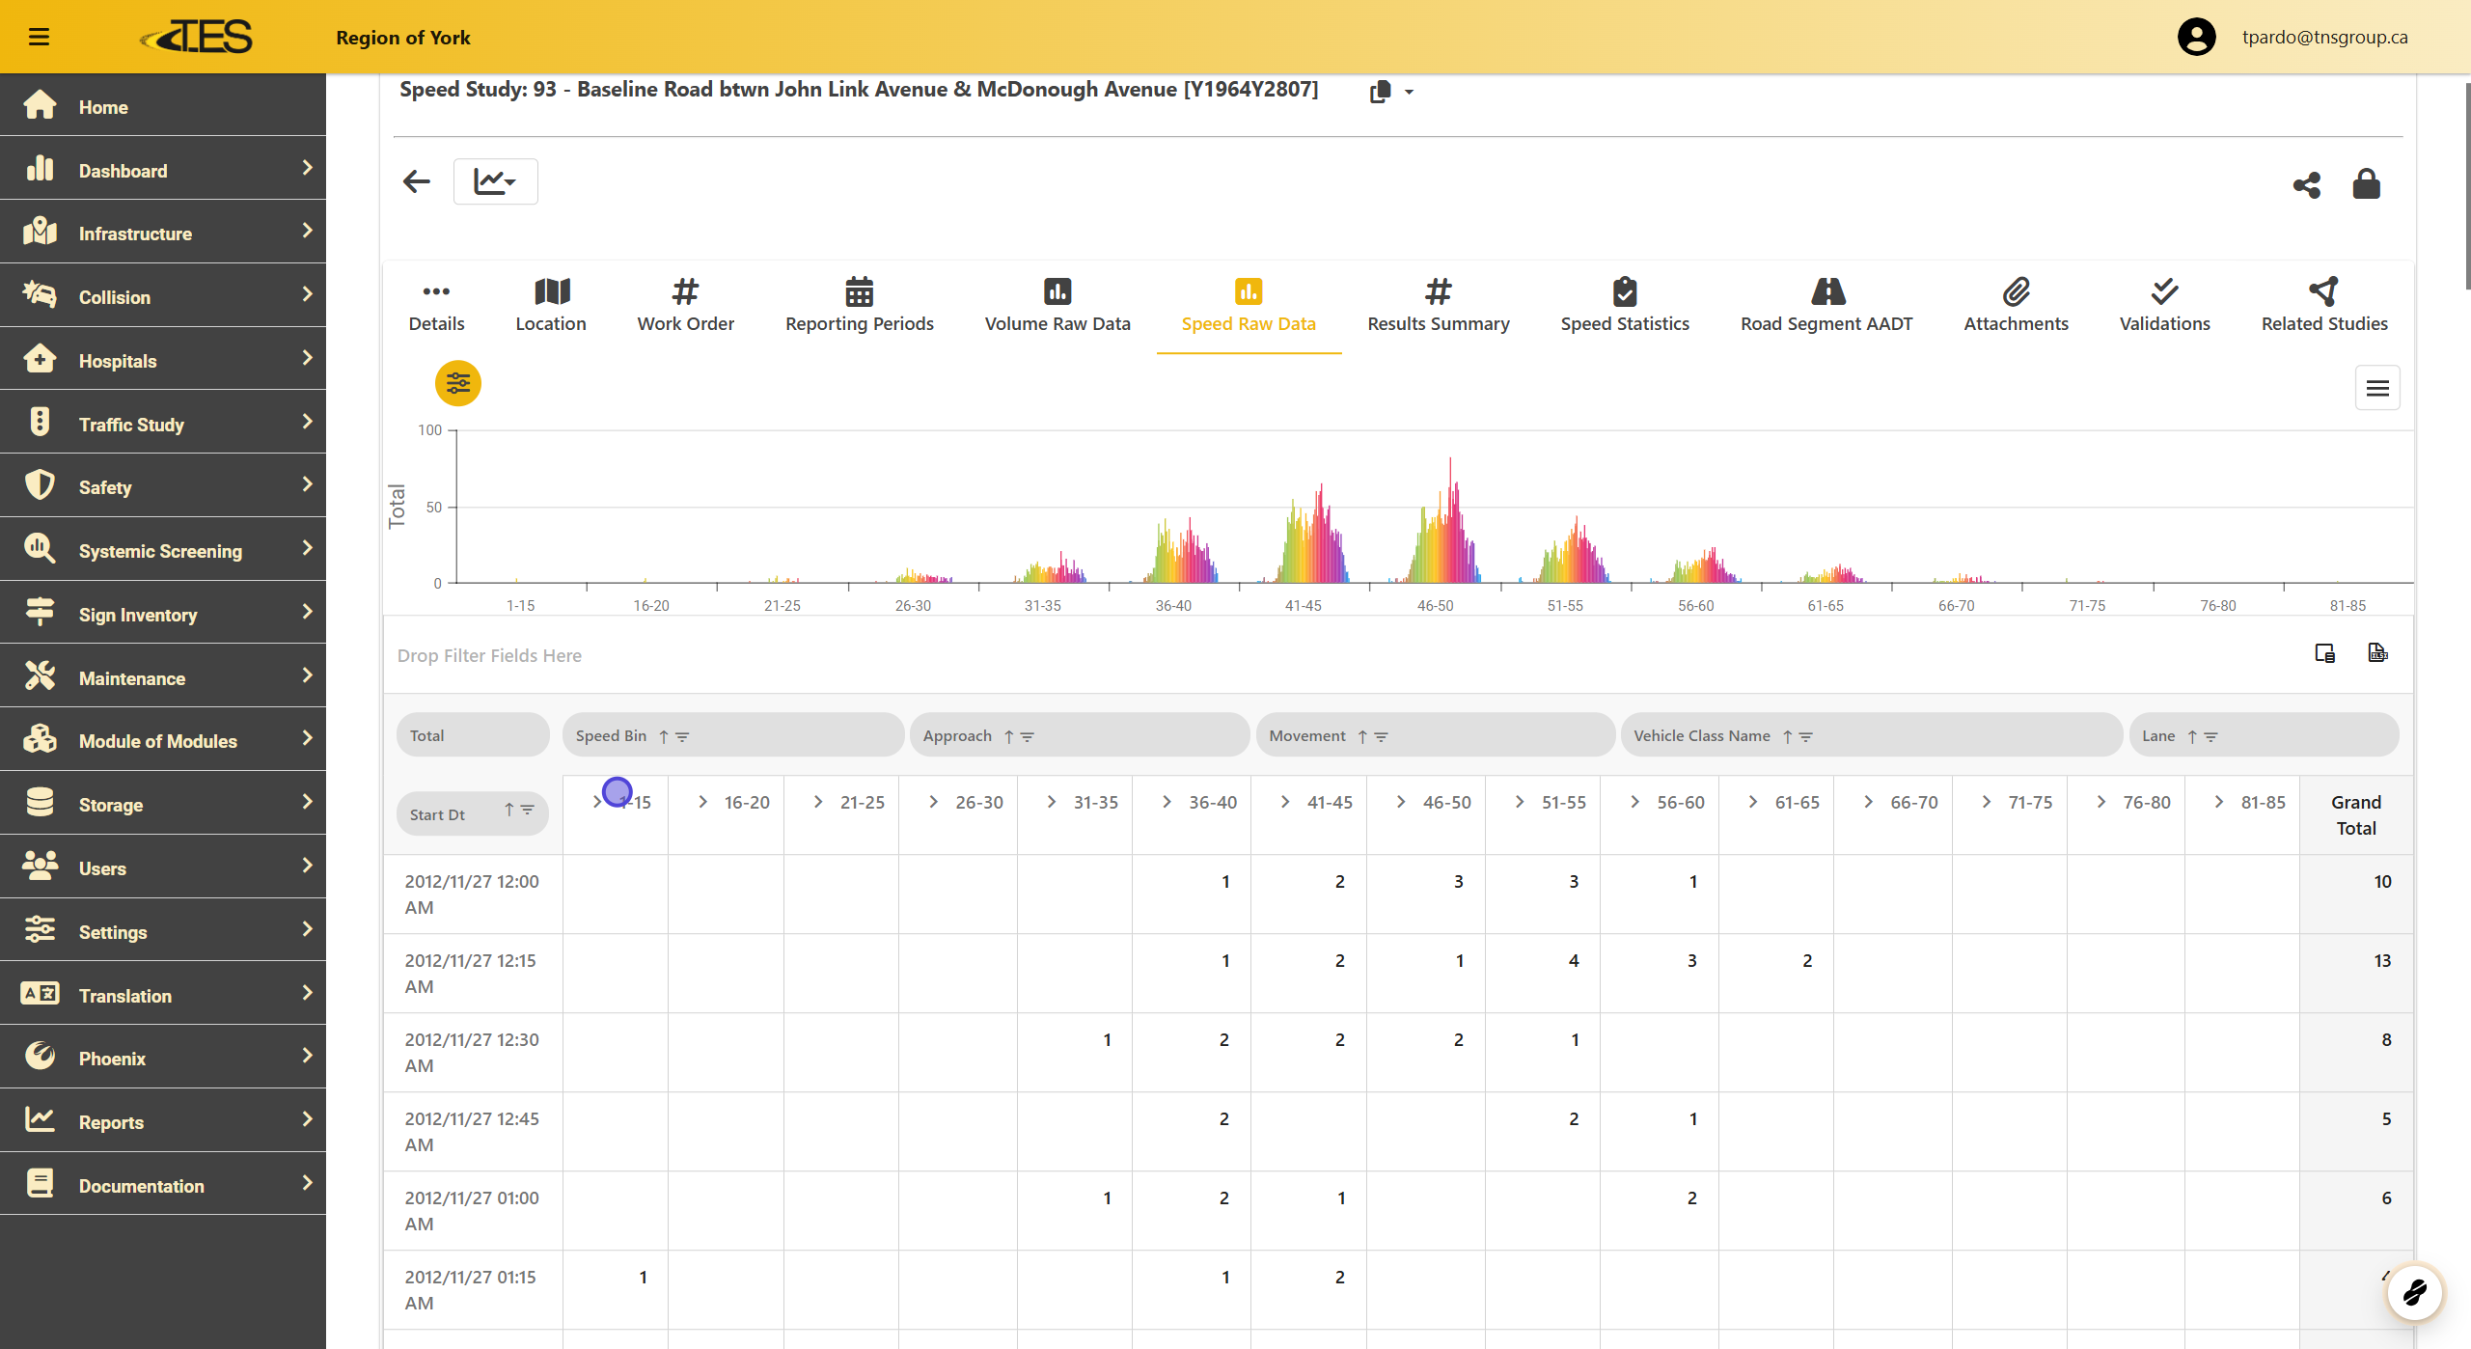Viewport: 2471px width, 1349px height.
Task: Click the user account avatar icon
Action: (2196, 37)
